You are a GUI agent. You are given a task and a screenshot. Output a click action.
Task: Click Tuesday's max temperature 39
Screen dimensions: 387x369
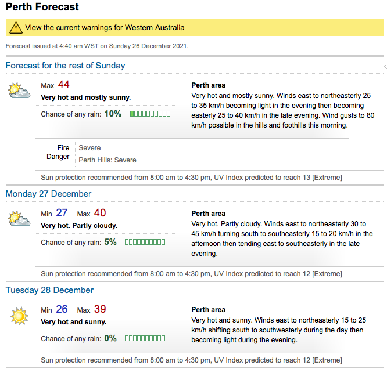coord(99,309)
